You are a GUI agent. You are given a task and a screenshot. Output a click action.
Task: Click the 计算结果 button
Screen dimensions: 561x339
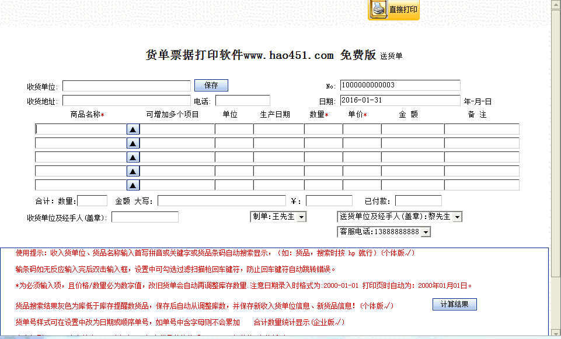pyautogui.click(x=454, y=305)
